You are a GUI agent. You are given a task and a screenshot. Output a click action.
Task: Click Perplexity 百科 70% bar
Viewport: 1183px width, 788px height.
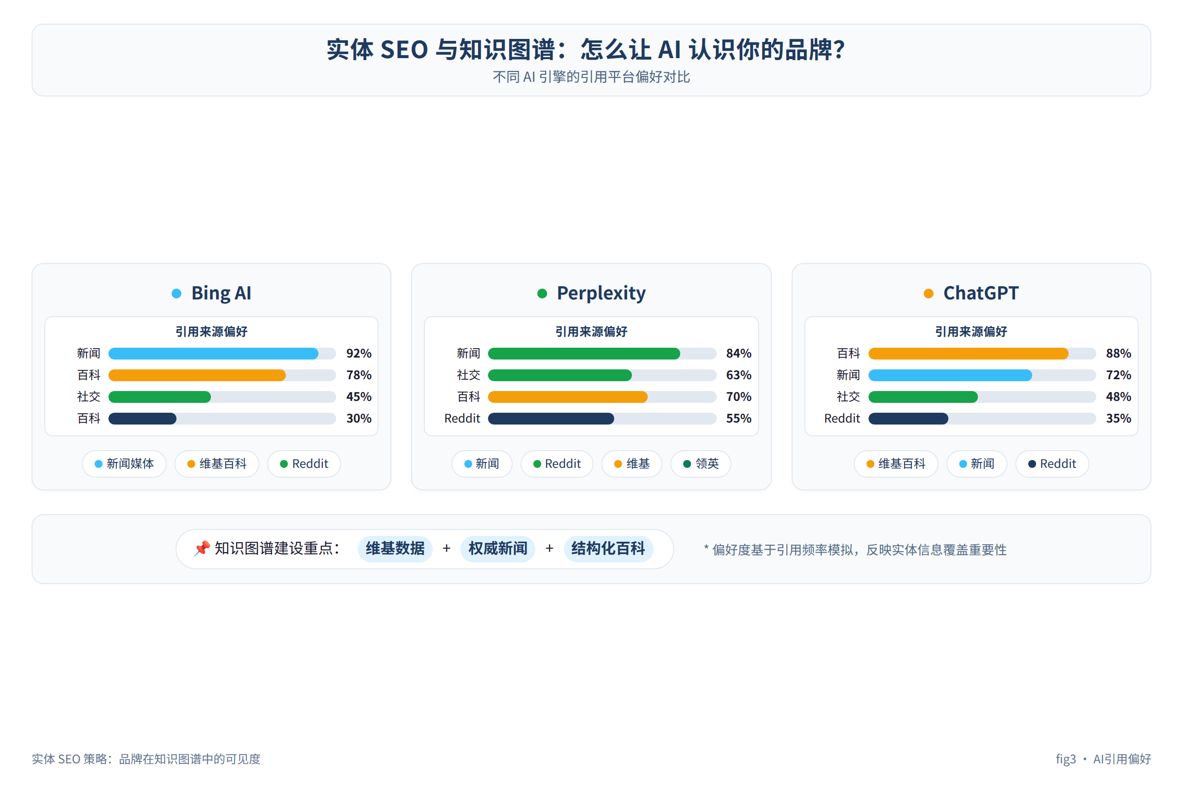pos(602,397)
